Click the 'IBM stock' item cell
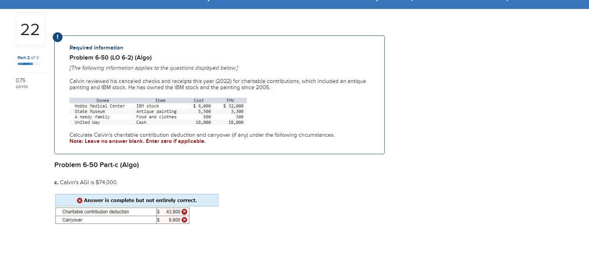Viewport: 589px width, 257px height. tap(148, 106)
